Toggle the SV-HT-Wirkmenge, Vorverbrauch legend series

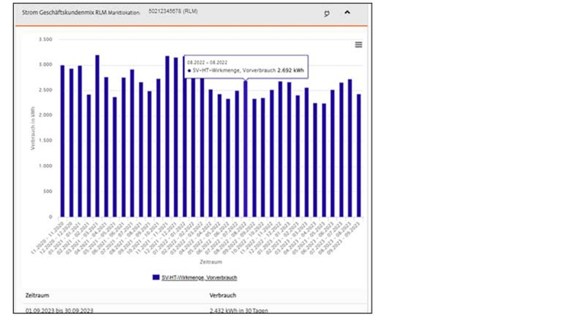pos(199,277)
